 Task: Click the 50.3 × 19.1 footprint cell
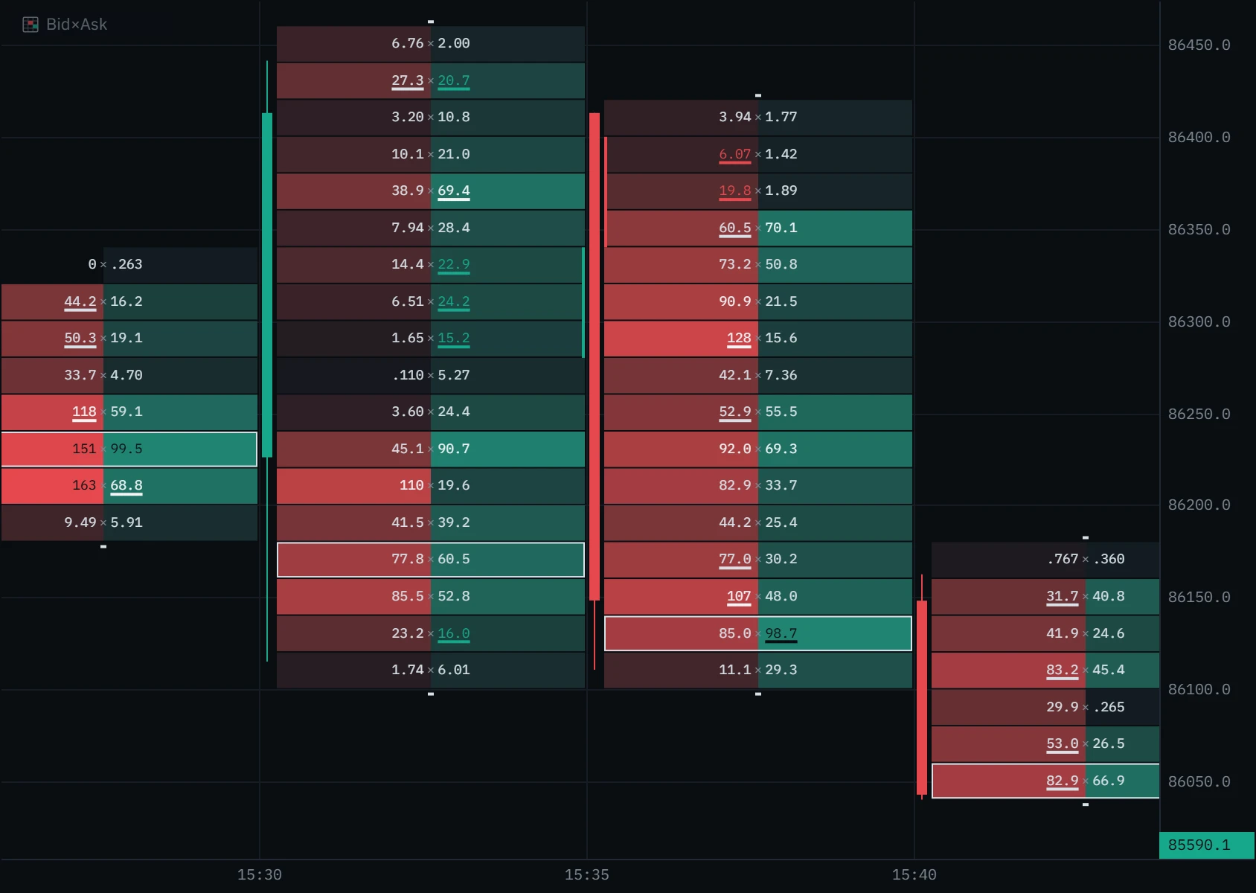coord(129,339)
